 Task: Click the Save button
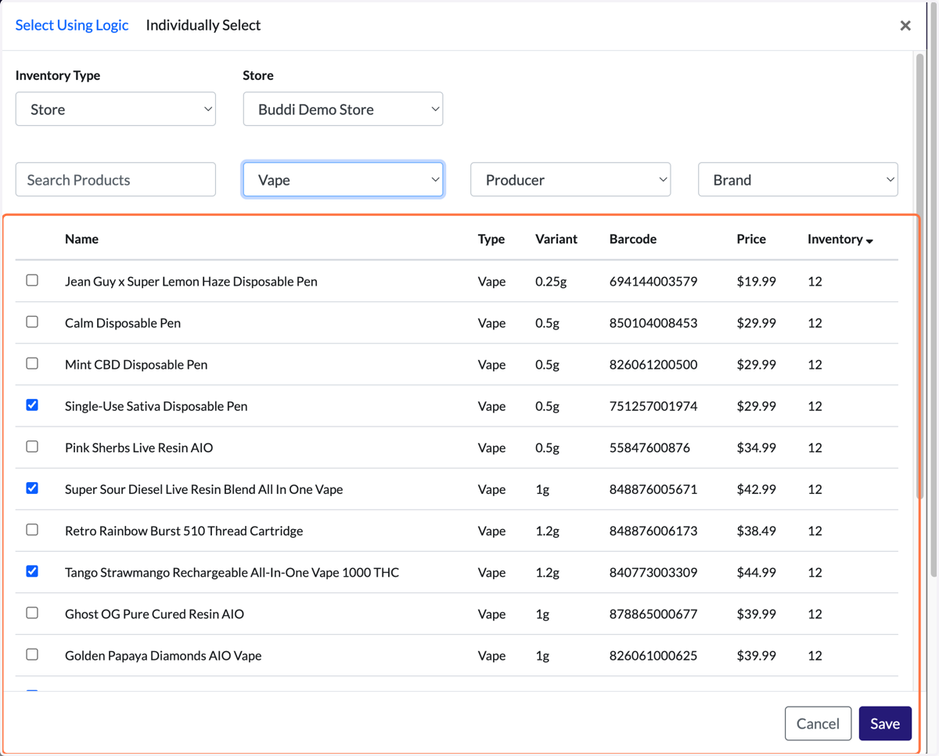click(885, 724)
